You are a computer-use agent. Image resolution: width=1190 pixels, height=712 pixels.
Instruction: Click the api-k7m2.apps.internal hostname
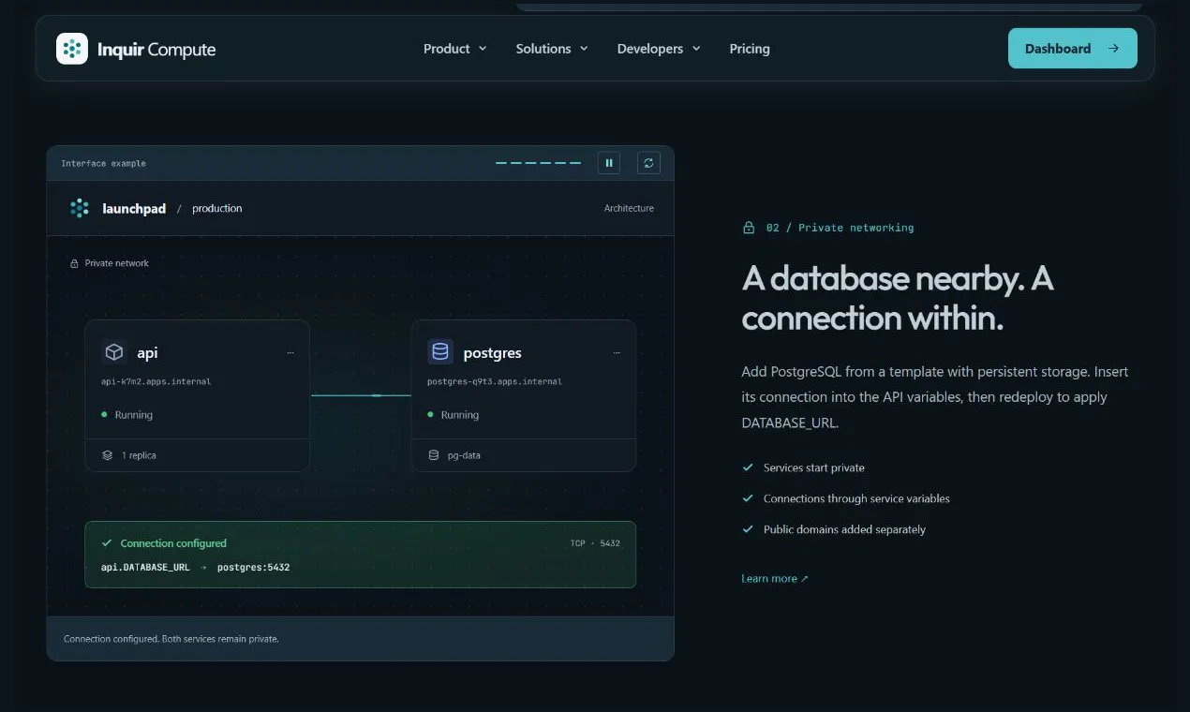(x=156, y=382)
